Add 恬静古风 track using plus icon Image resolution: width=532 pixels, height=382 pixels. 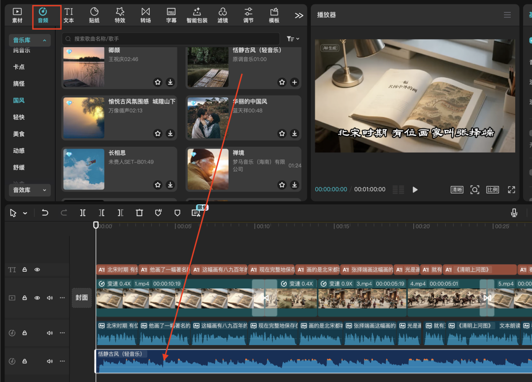click(x=295, y=82)
